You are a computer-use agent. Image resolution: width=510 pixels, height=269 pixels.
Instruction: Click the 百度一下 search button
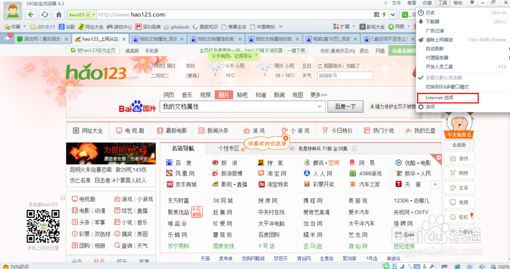point(345,107)
